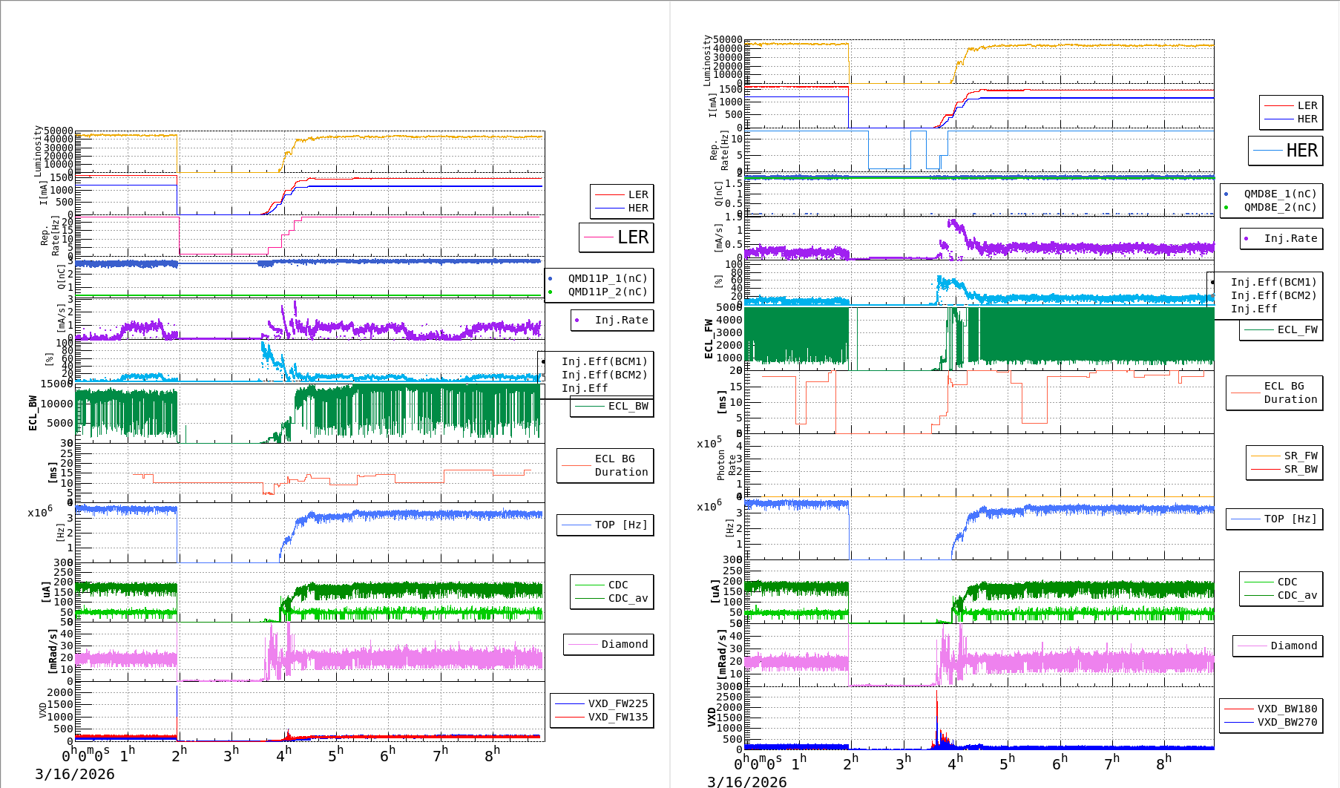1340x788 pixels.
Task: Click CDC_av legend entry in right panel
Action: click(1281, 595)
